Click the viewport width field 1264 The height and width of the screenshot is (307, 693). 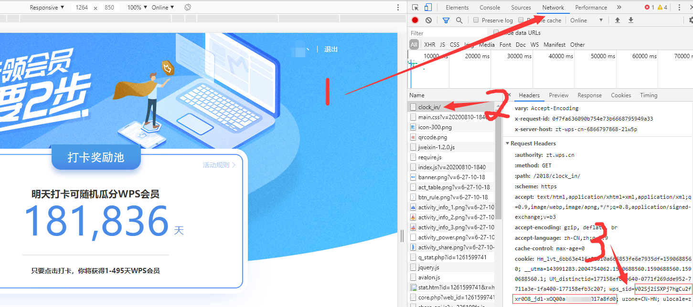tap(82, 7)
